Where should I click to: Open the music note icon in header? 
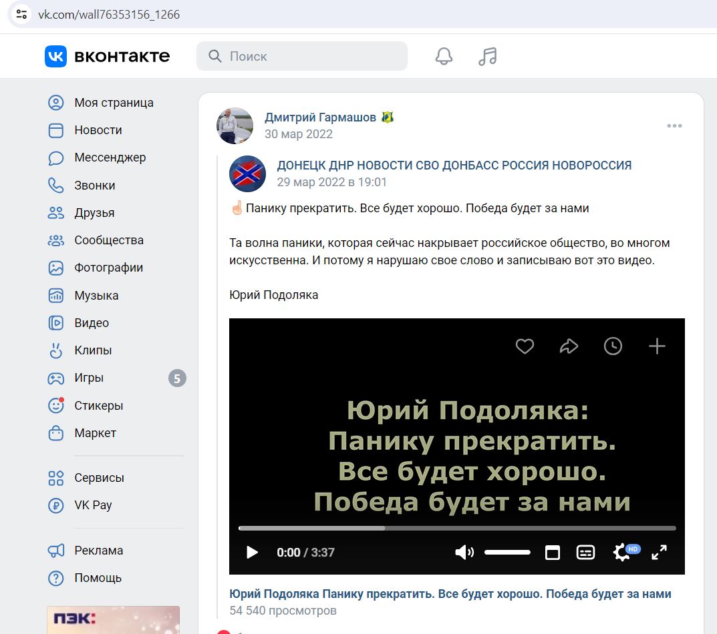(x=487, y=56)
